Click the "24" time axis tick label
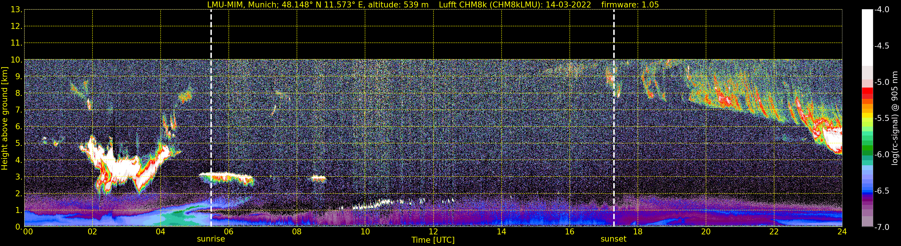Viewport: 901px width, 246px height. pyautogui.click(x=842, y=232)
